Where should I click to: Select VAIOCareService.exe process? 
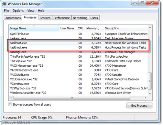[x=78, y=70]
